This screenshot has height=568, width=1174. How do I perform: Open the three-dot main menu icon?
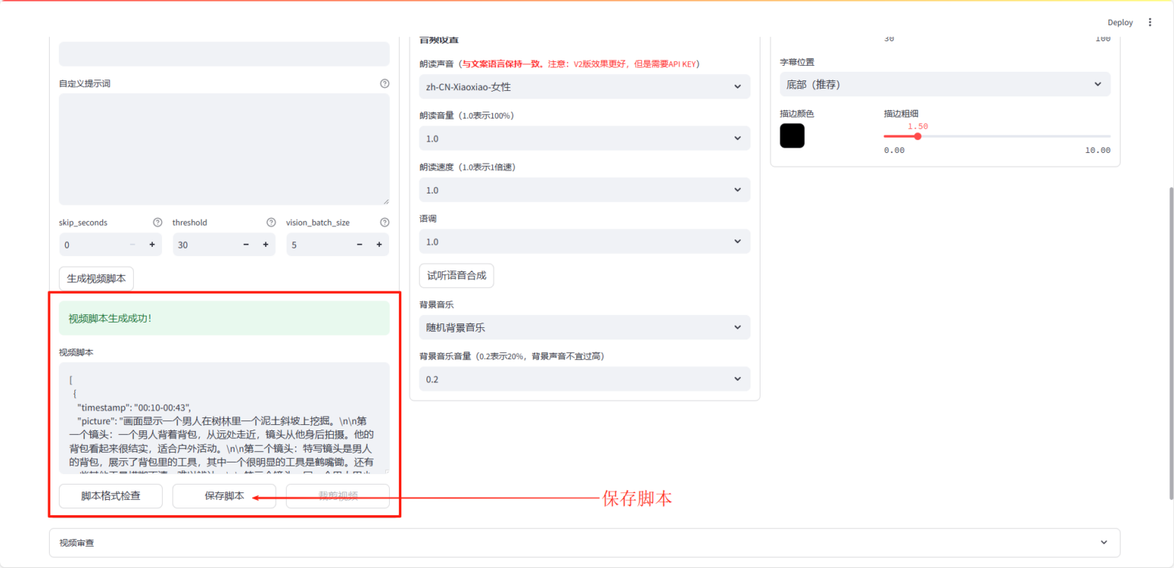[x=1150, y=22]
